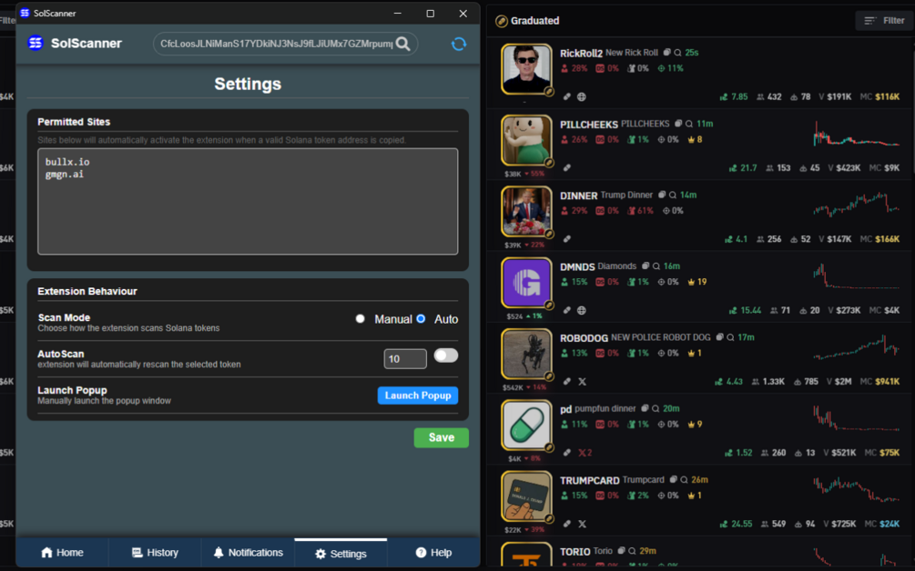Close the SolScanner window
This screenshot has width=915, height=571.
click(x=463, y=14)
